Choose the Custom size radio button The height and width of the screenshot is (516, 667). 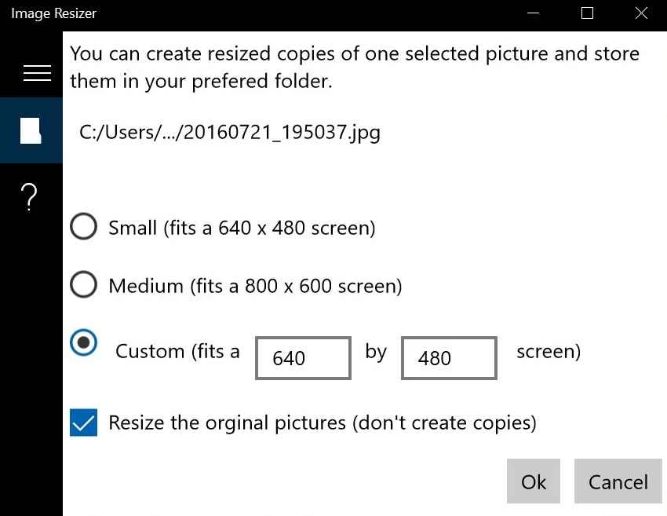(84, 343)
